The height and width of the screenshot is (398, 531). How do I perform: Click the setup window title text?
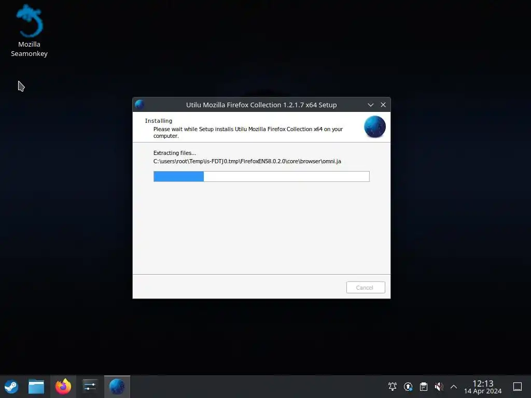[x=261, y=105]
